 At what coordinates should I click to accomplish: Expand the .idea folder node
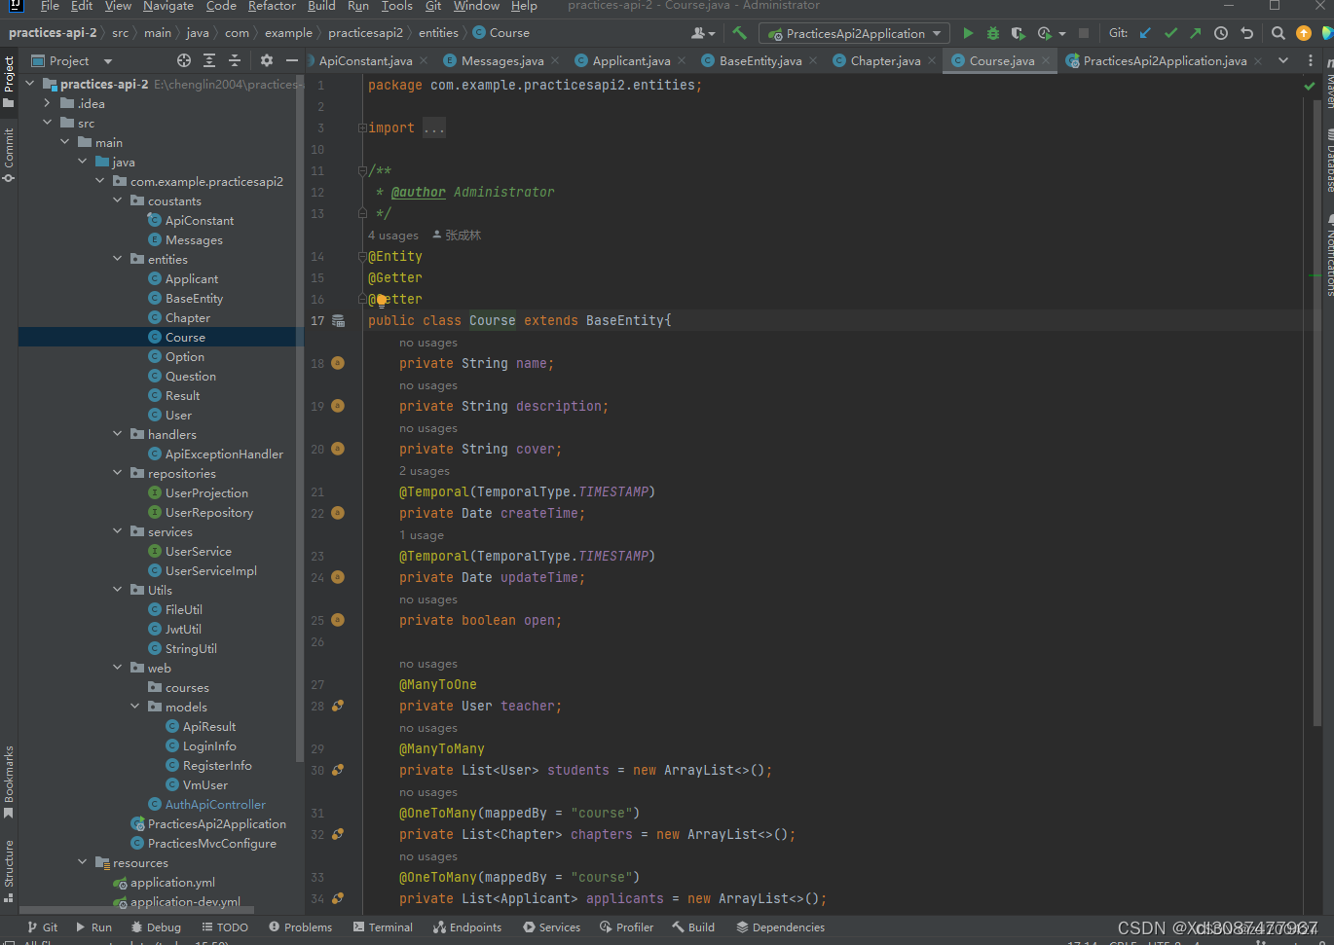[x=47, y=103]
